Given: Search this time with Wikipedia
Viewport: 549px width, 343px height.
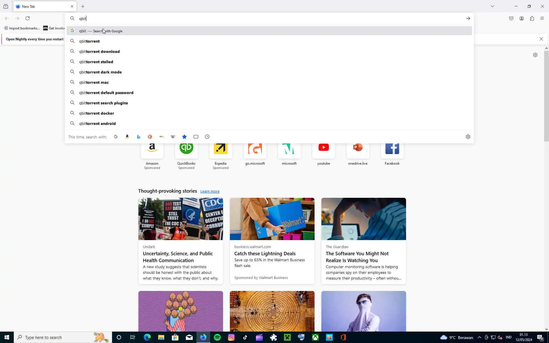Looking at the screenshot, I should tap(173, 137).
